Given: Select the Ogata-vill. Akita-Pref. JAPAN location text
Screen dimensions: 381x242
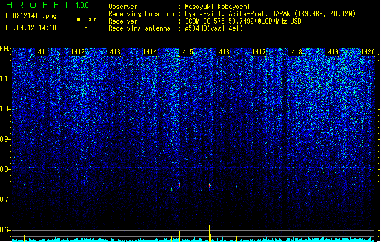Looking at the screenshot, I should (x=270, y=14).
